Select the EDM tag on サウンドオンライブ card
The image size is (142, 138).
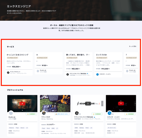click(76, 128)
